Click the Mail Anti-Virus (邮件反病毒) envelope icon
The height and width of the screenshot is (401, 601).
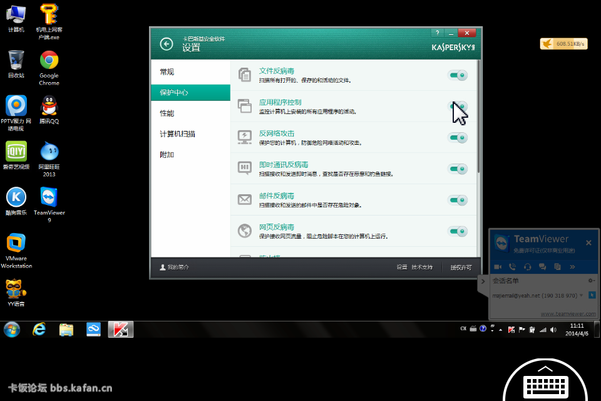tap(245, 199)
